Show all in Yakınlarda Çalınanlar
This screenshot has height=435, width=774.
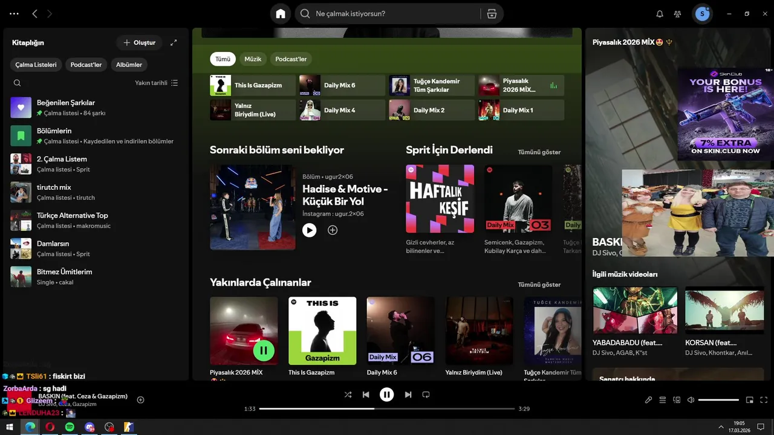click(x=539, y=285)
